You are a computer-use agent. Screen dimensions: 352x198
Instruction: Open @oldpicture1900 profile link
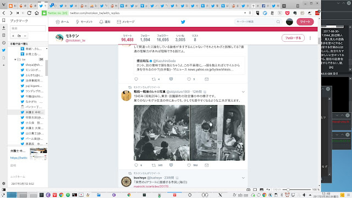click(x=178, y=92)
